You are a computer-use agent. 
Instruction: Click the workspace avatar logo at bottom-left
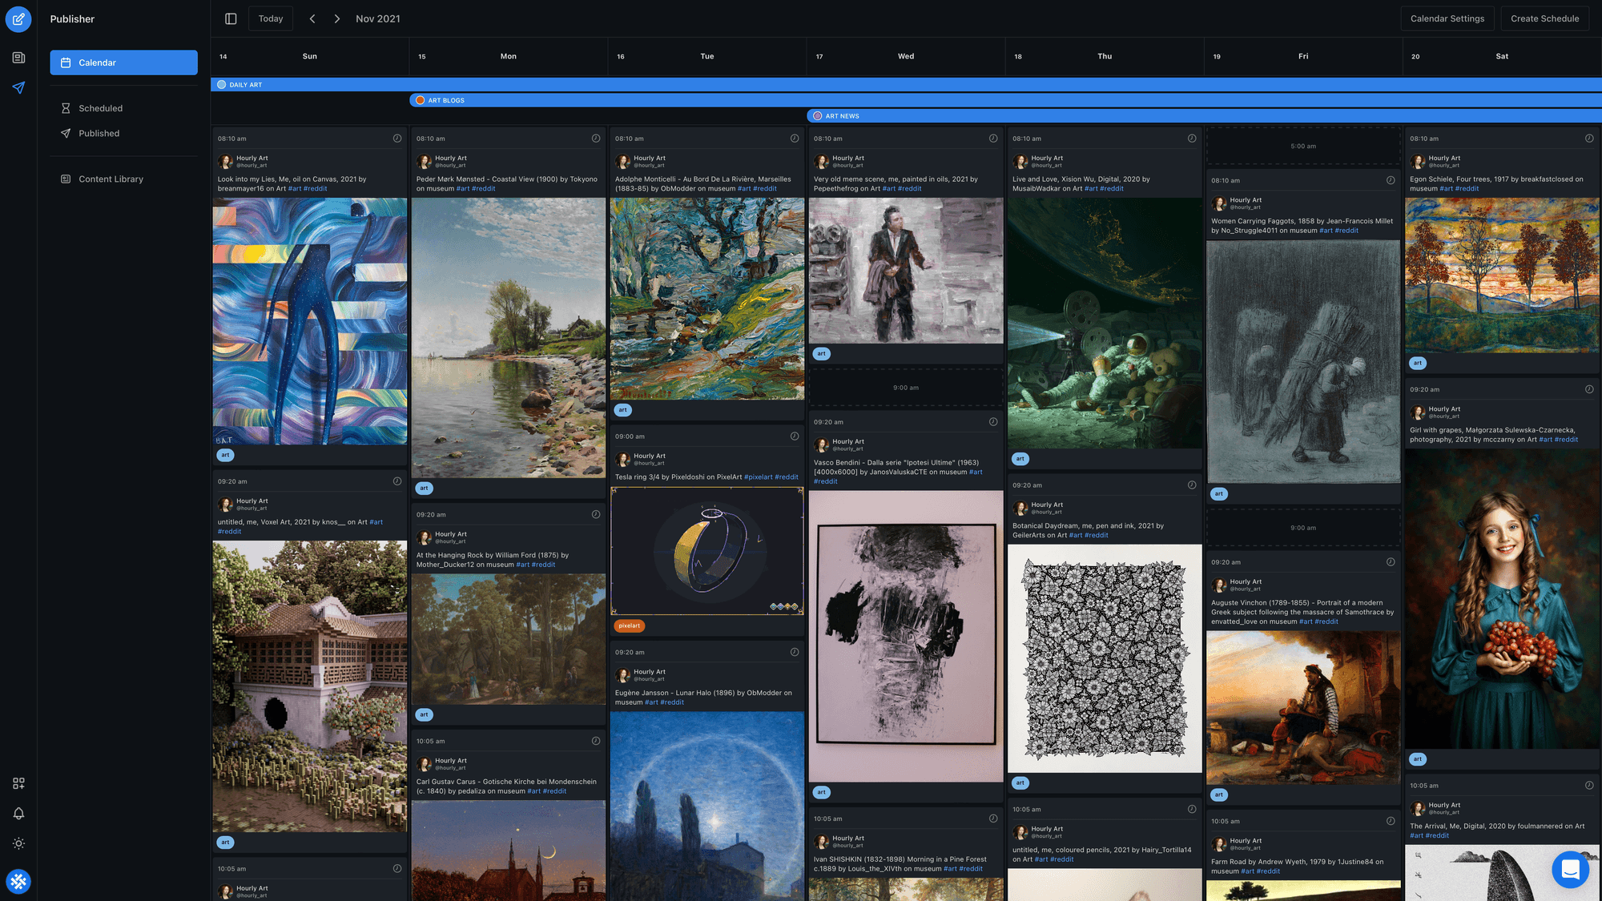(x=18, y=882)
